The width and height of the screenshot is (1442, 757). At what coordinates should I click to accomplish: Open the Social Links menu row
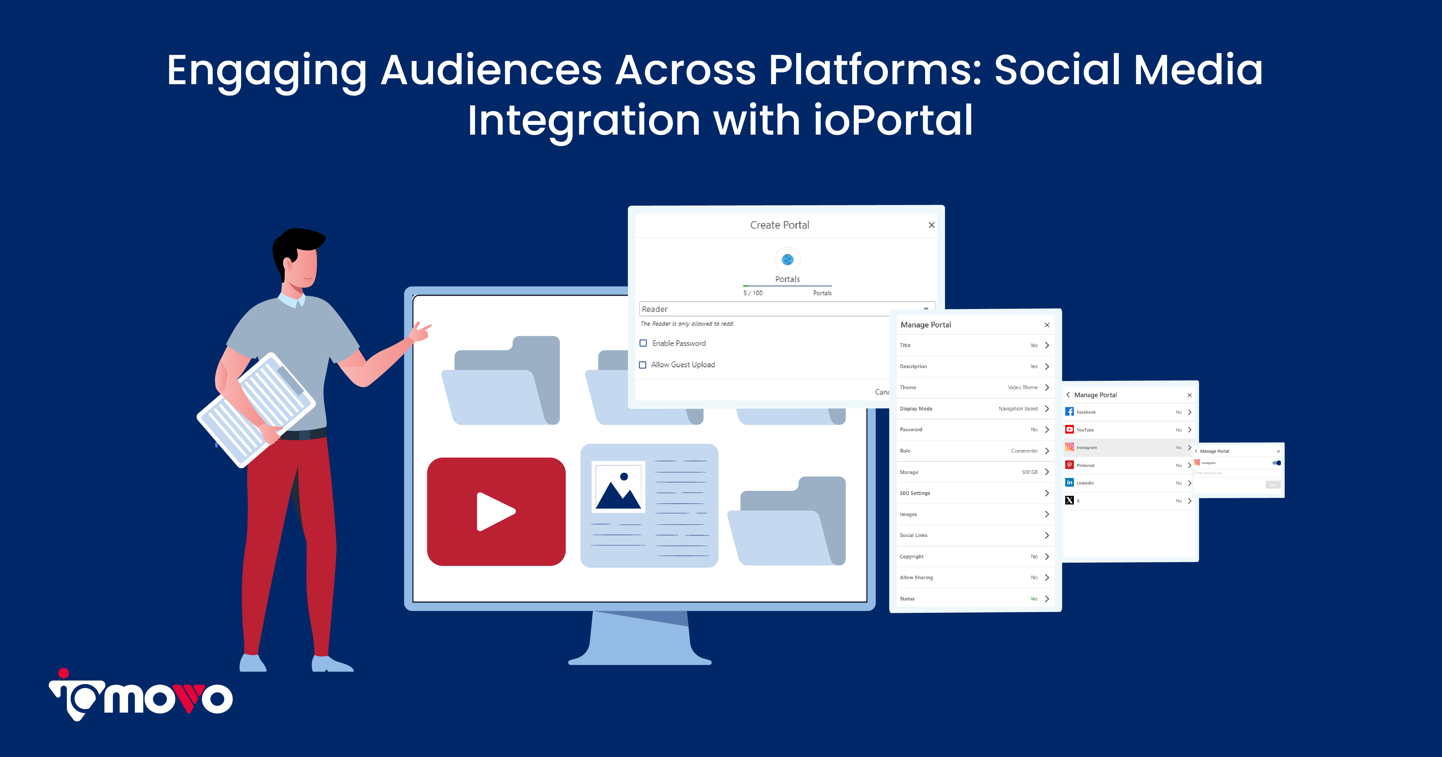pos(974,535)
